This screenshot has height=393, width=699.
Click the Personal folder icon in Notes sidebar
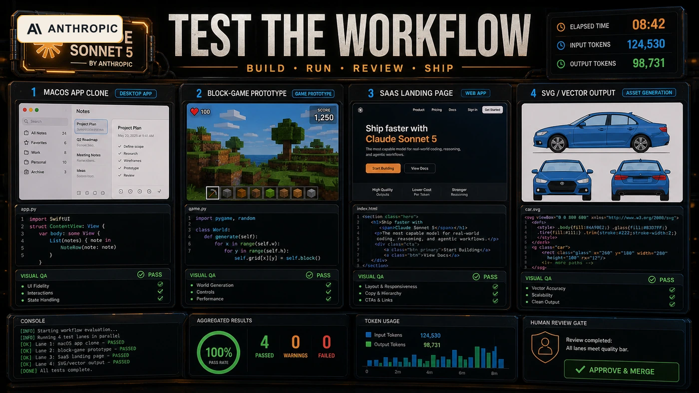tap(26, 162)
